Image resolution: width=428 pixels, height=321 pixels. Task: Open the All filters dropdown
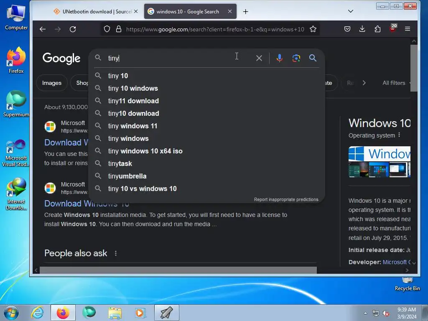396,83
